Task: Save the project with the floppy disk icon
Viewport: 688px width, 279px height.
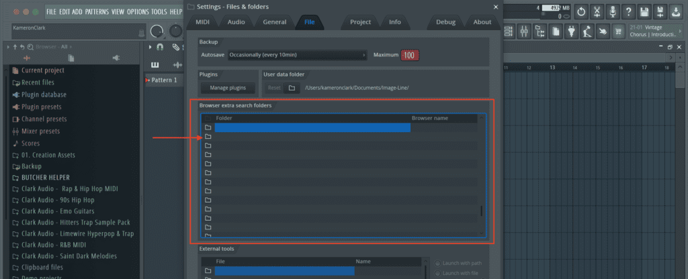Action: (x=644, y=12)
